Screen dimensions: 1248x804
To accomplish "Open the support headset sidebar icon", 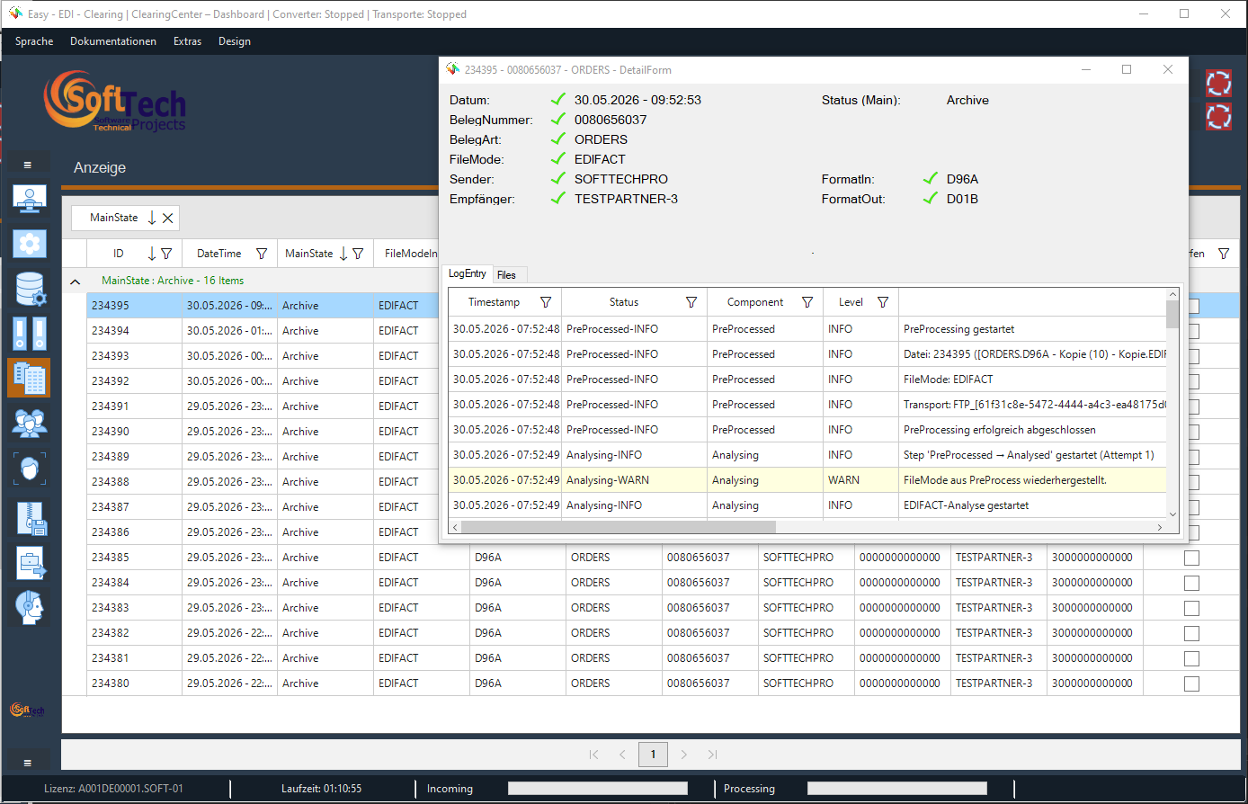I will pos(30,608).
